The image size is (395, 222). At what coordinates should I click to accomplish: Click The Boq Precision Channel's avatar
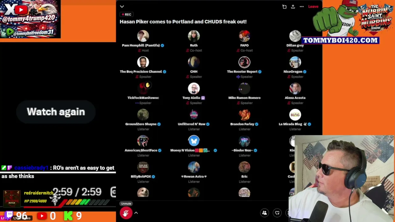click(143, 62)
